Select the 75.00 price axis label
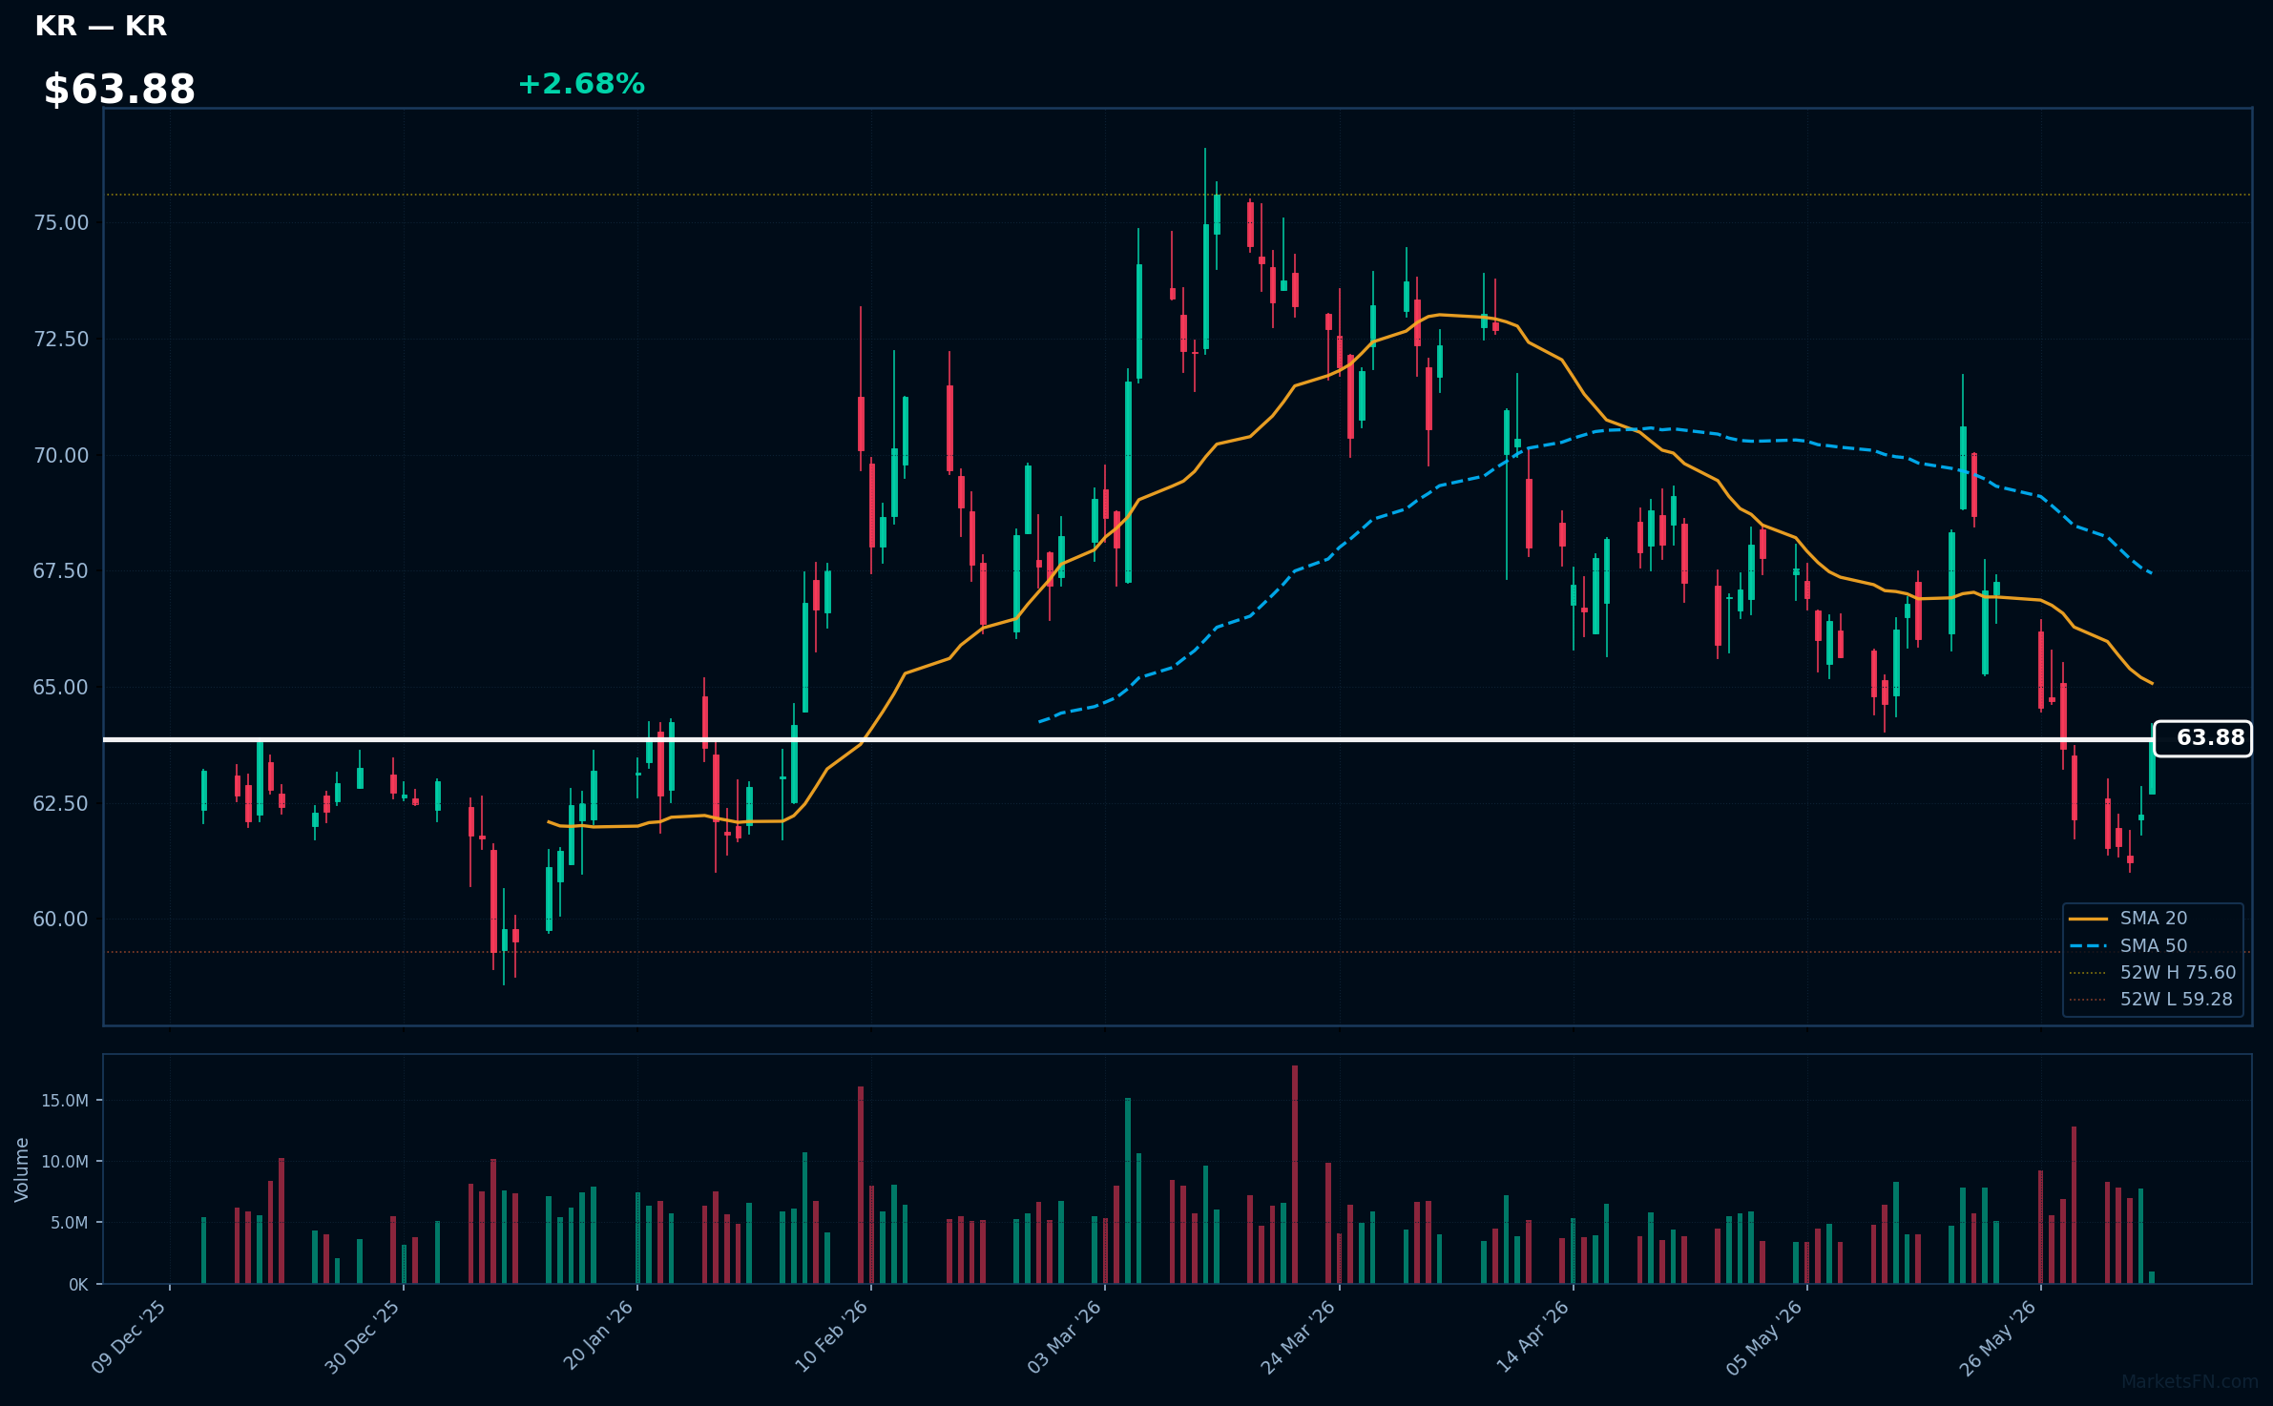The image size is (2273, 1406). [x=61, y=223]
